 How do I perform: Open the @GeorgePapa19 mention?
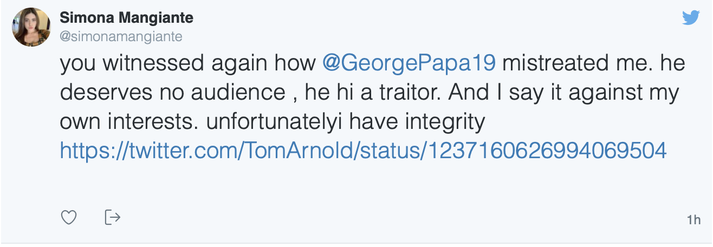pos(409,64)
